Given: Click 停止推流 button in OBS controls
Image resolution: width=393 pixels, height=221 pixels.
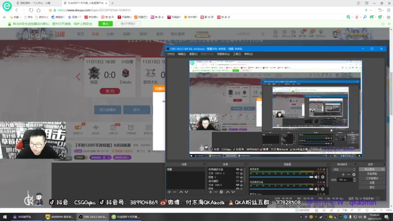Looking at the screenshot, I should point(370,169).
